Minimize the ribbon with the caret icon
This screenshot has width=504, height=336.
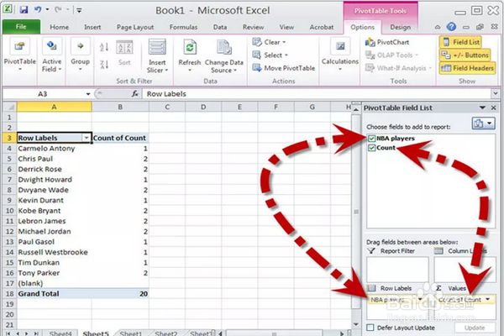coord(438,28)
